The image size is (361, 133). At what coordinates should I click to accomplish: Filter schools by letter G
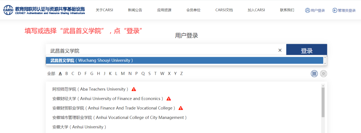pyautogui.click(x=92, y=74)
